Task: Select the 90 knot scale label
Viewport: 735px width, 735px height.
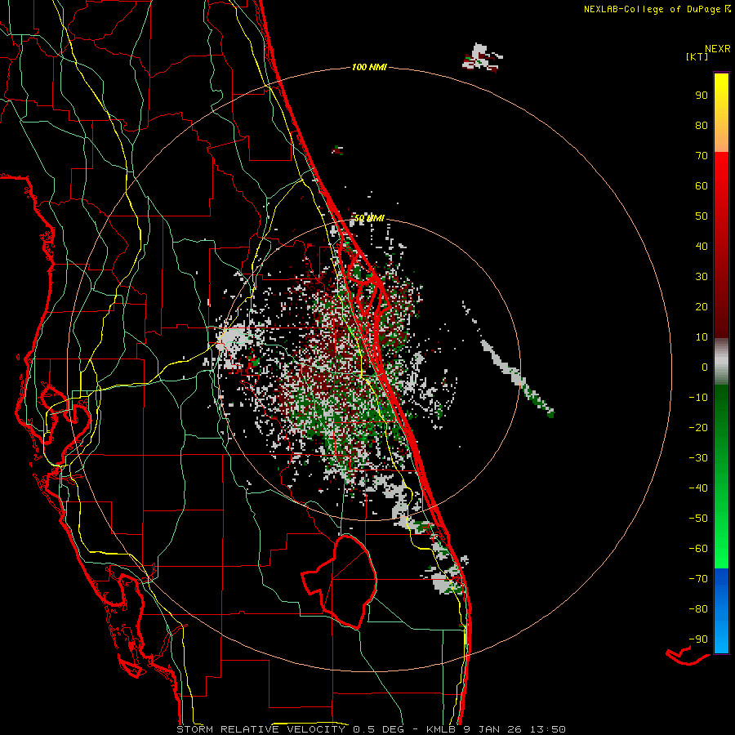Action: (x=702, y=96)
